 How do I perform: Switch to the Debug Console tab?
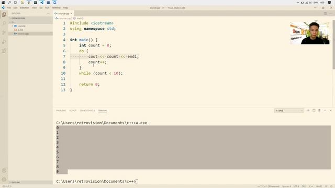(87, 110)
